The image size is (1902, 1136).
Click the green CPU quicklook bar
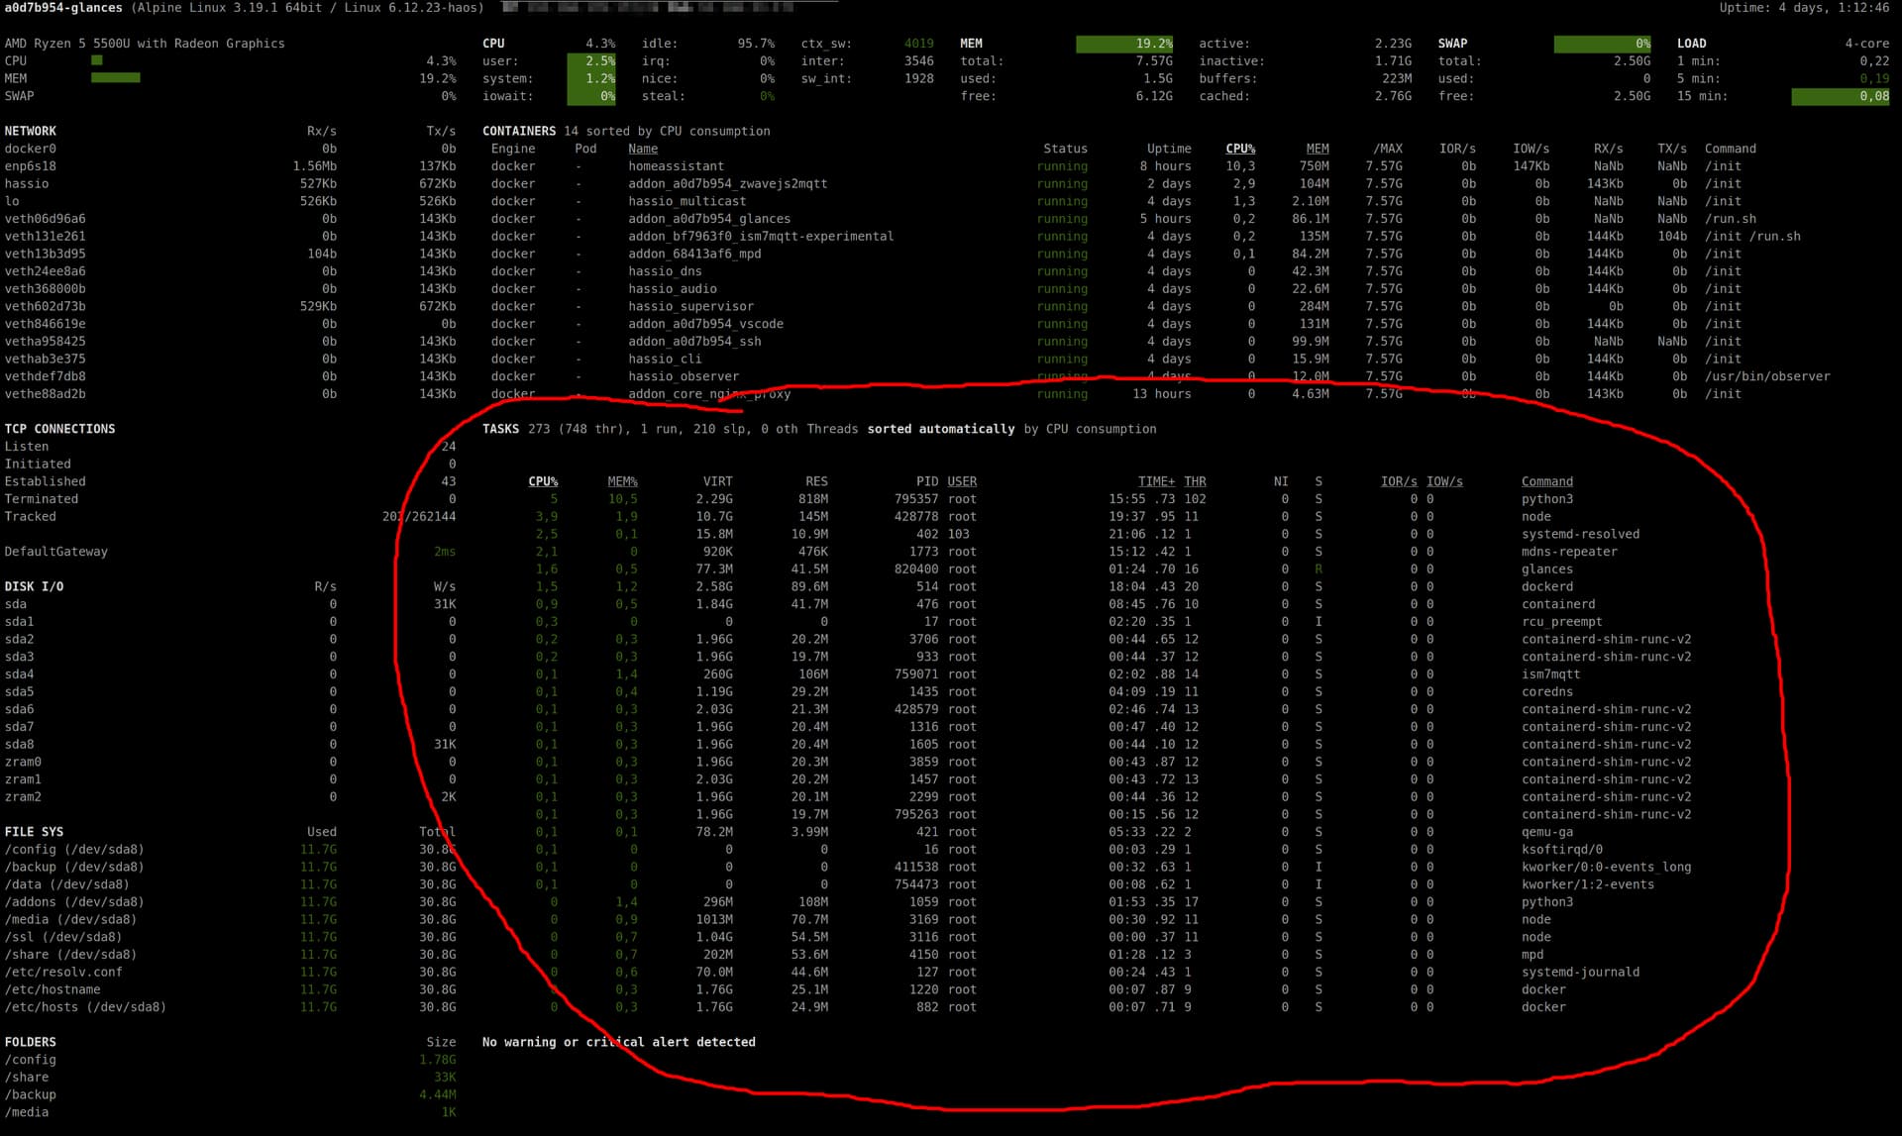97,60
